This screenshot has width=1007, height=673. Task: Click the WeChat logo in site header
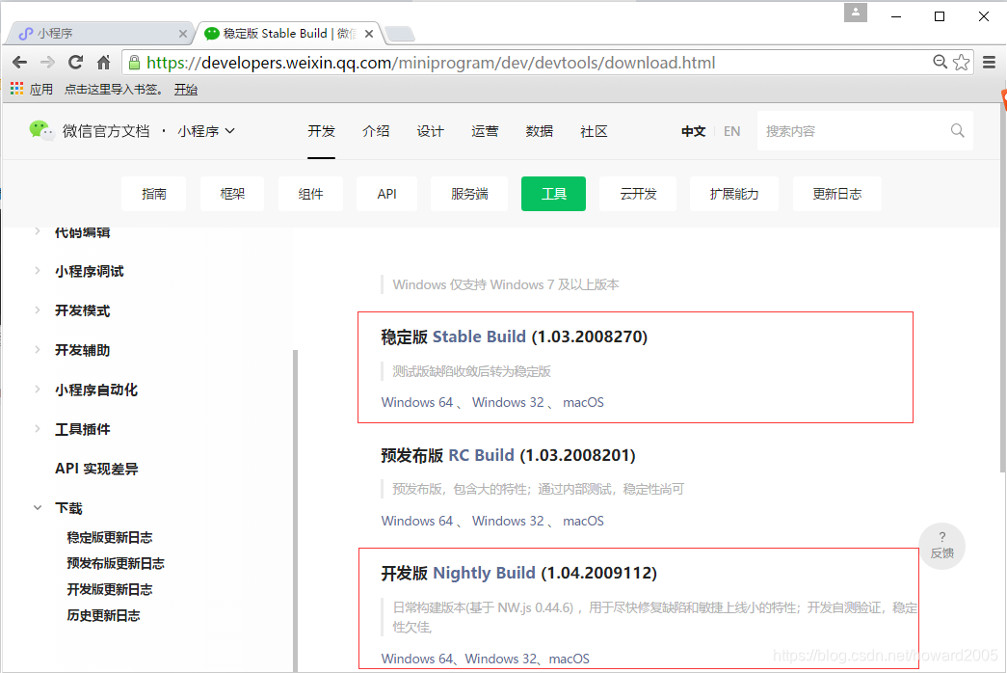pos(41,130)
